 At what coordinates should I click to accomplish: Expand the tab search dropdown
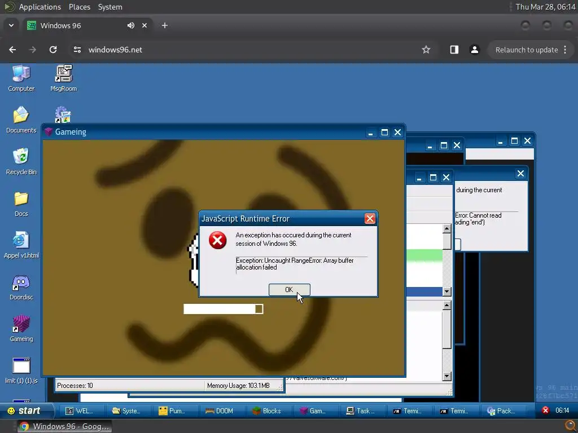pos(11,25)
